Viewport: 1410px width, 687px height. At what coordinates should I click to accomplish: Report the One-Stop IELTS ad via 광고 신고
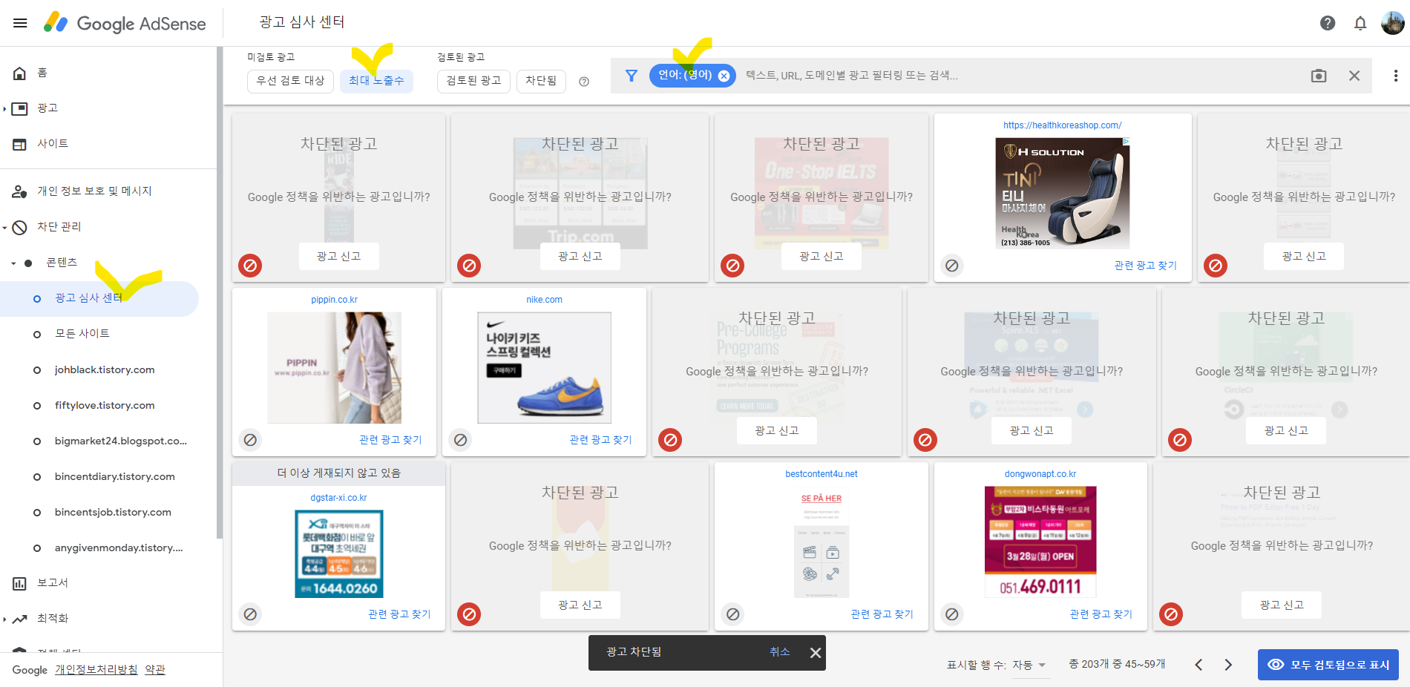821,256
